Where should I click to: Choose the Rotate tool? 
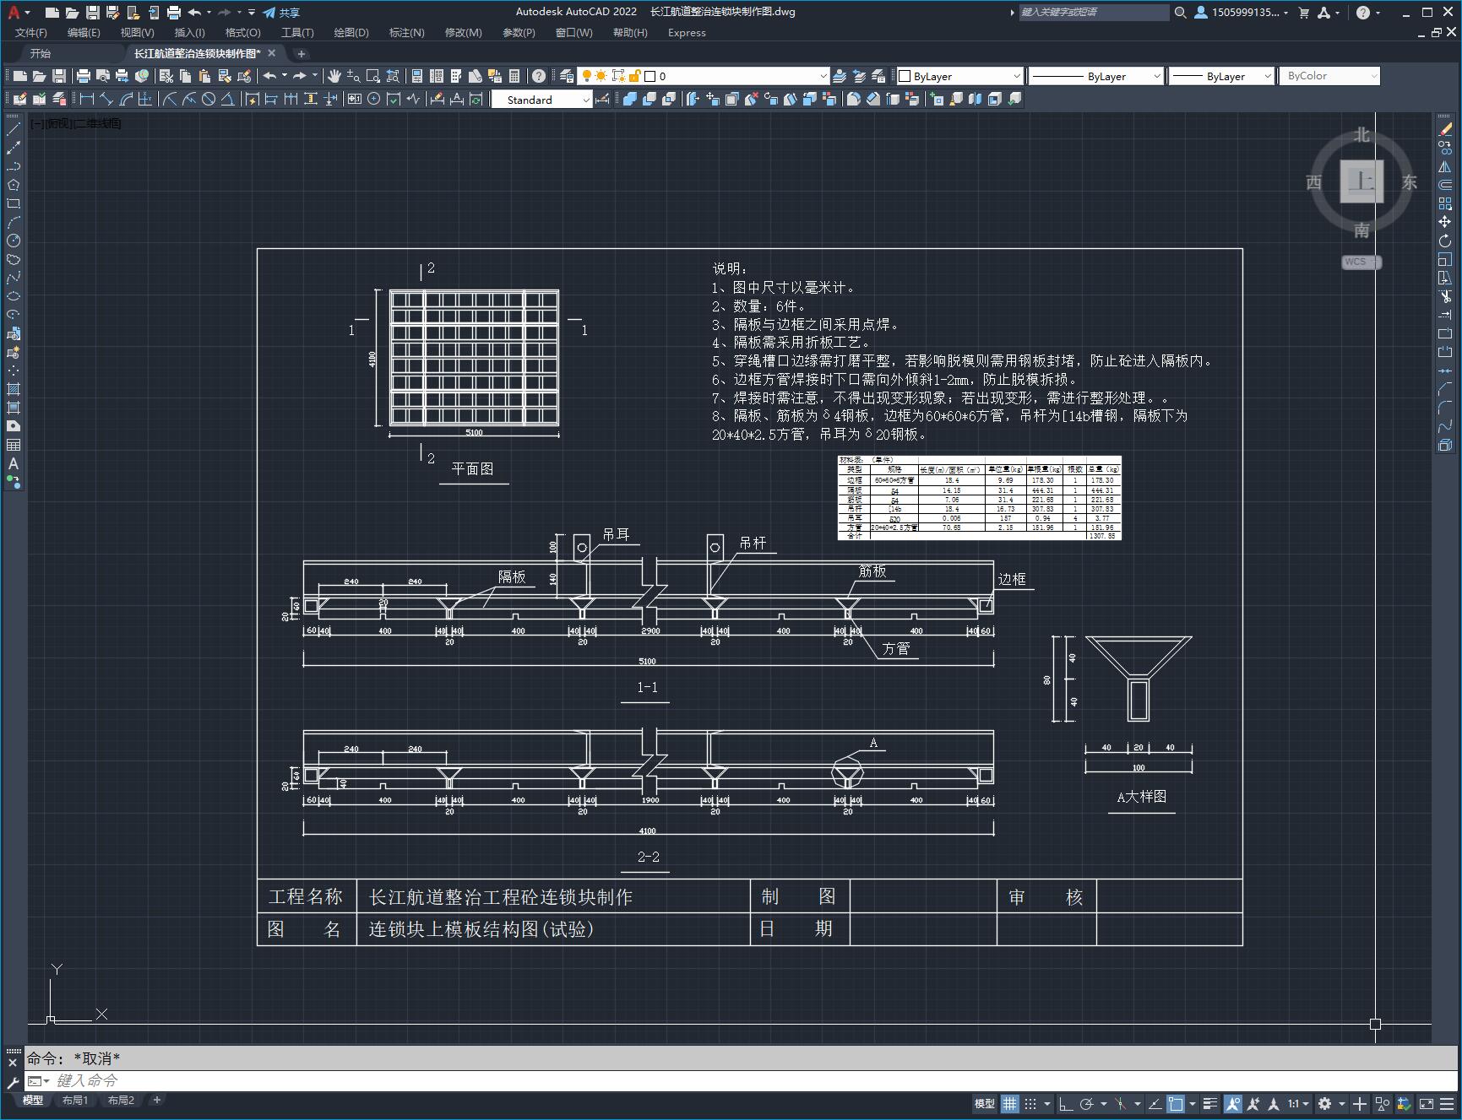click(x=1445, y=241)
